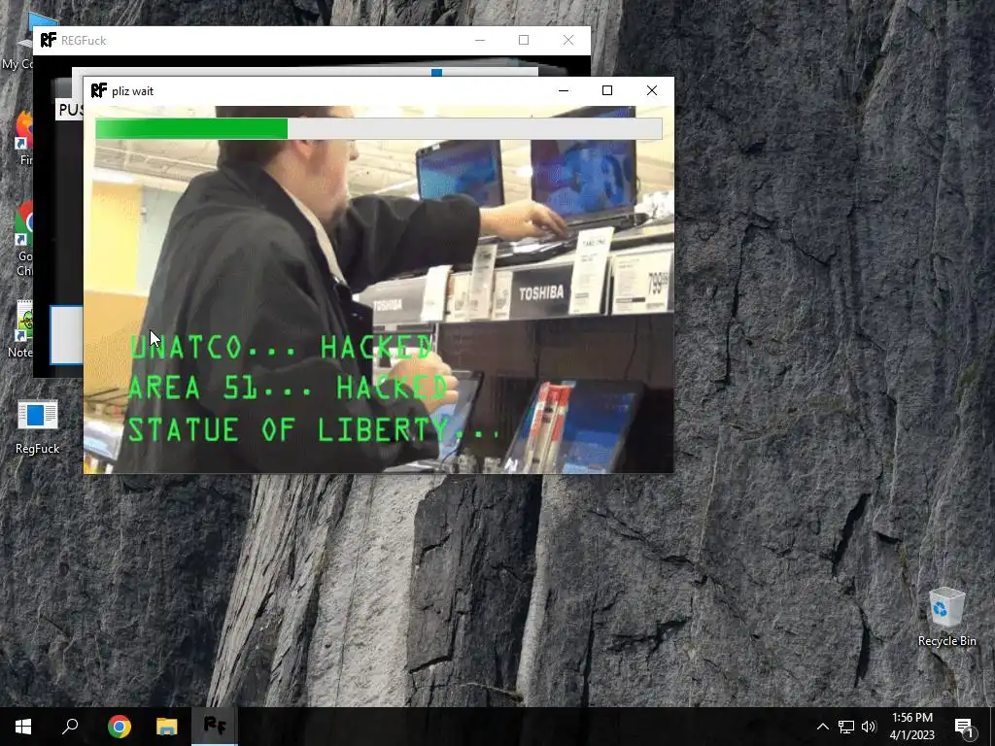Click the AREA 51... HACKED text line
Screen dimensions: 995x746
click(x=288, y=388)
